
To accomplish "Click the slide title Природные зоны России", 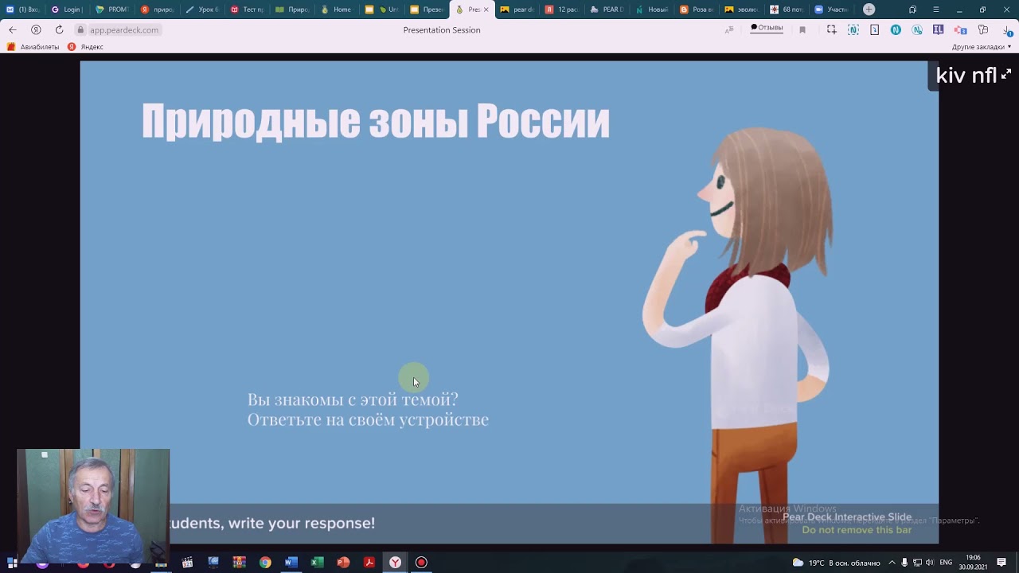I will (376, 122).
